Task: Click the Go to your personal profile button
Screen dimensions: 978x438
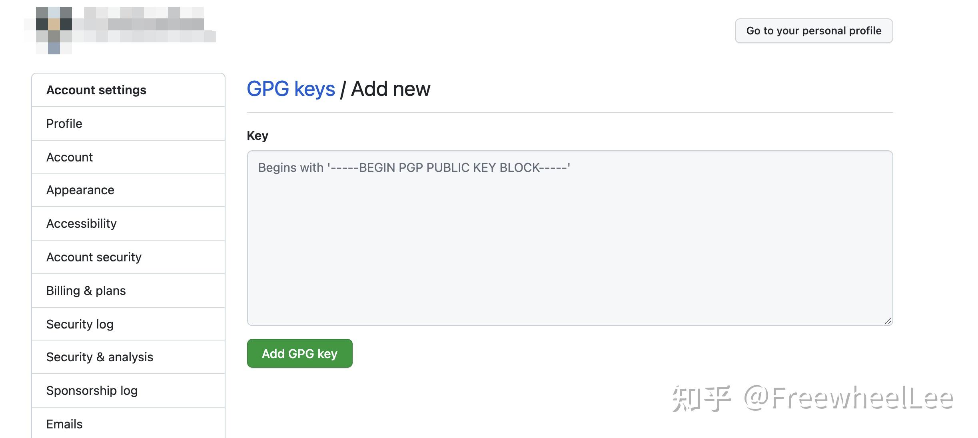Action: 814,30
